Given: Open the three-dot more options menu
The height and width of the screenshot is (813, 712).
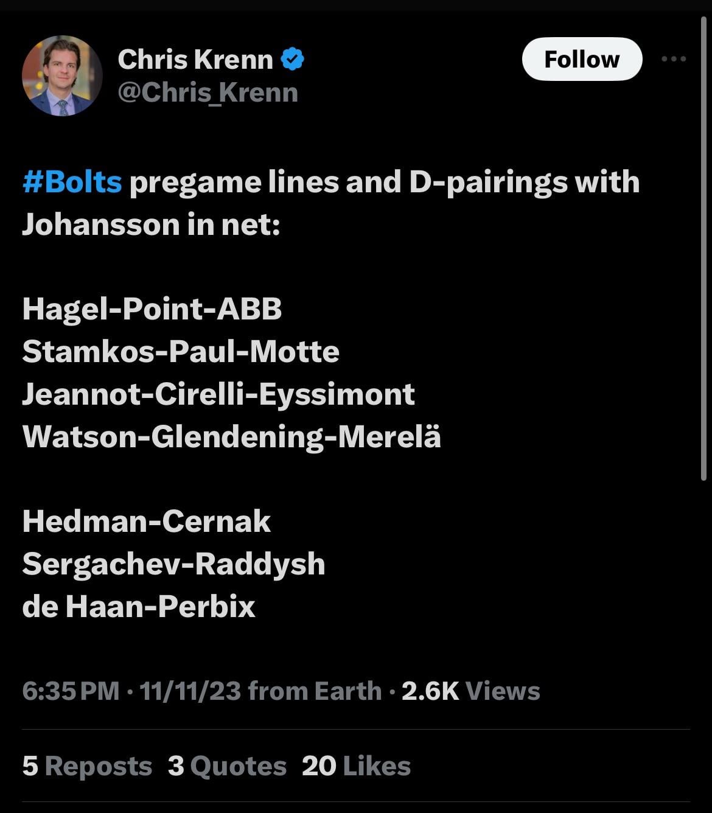Looking at the screenshot, I should (x=674, y=59).
